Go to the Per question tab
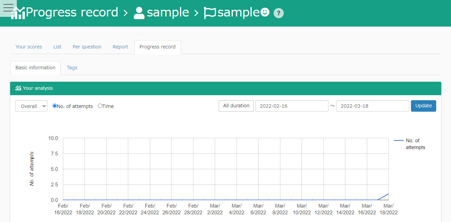Screen dimensions: 451x222 (87, 47)
